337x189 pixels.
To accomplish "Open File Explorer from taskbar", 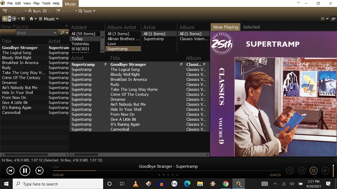I will click(x=200, y=184).
